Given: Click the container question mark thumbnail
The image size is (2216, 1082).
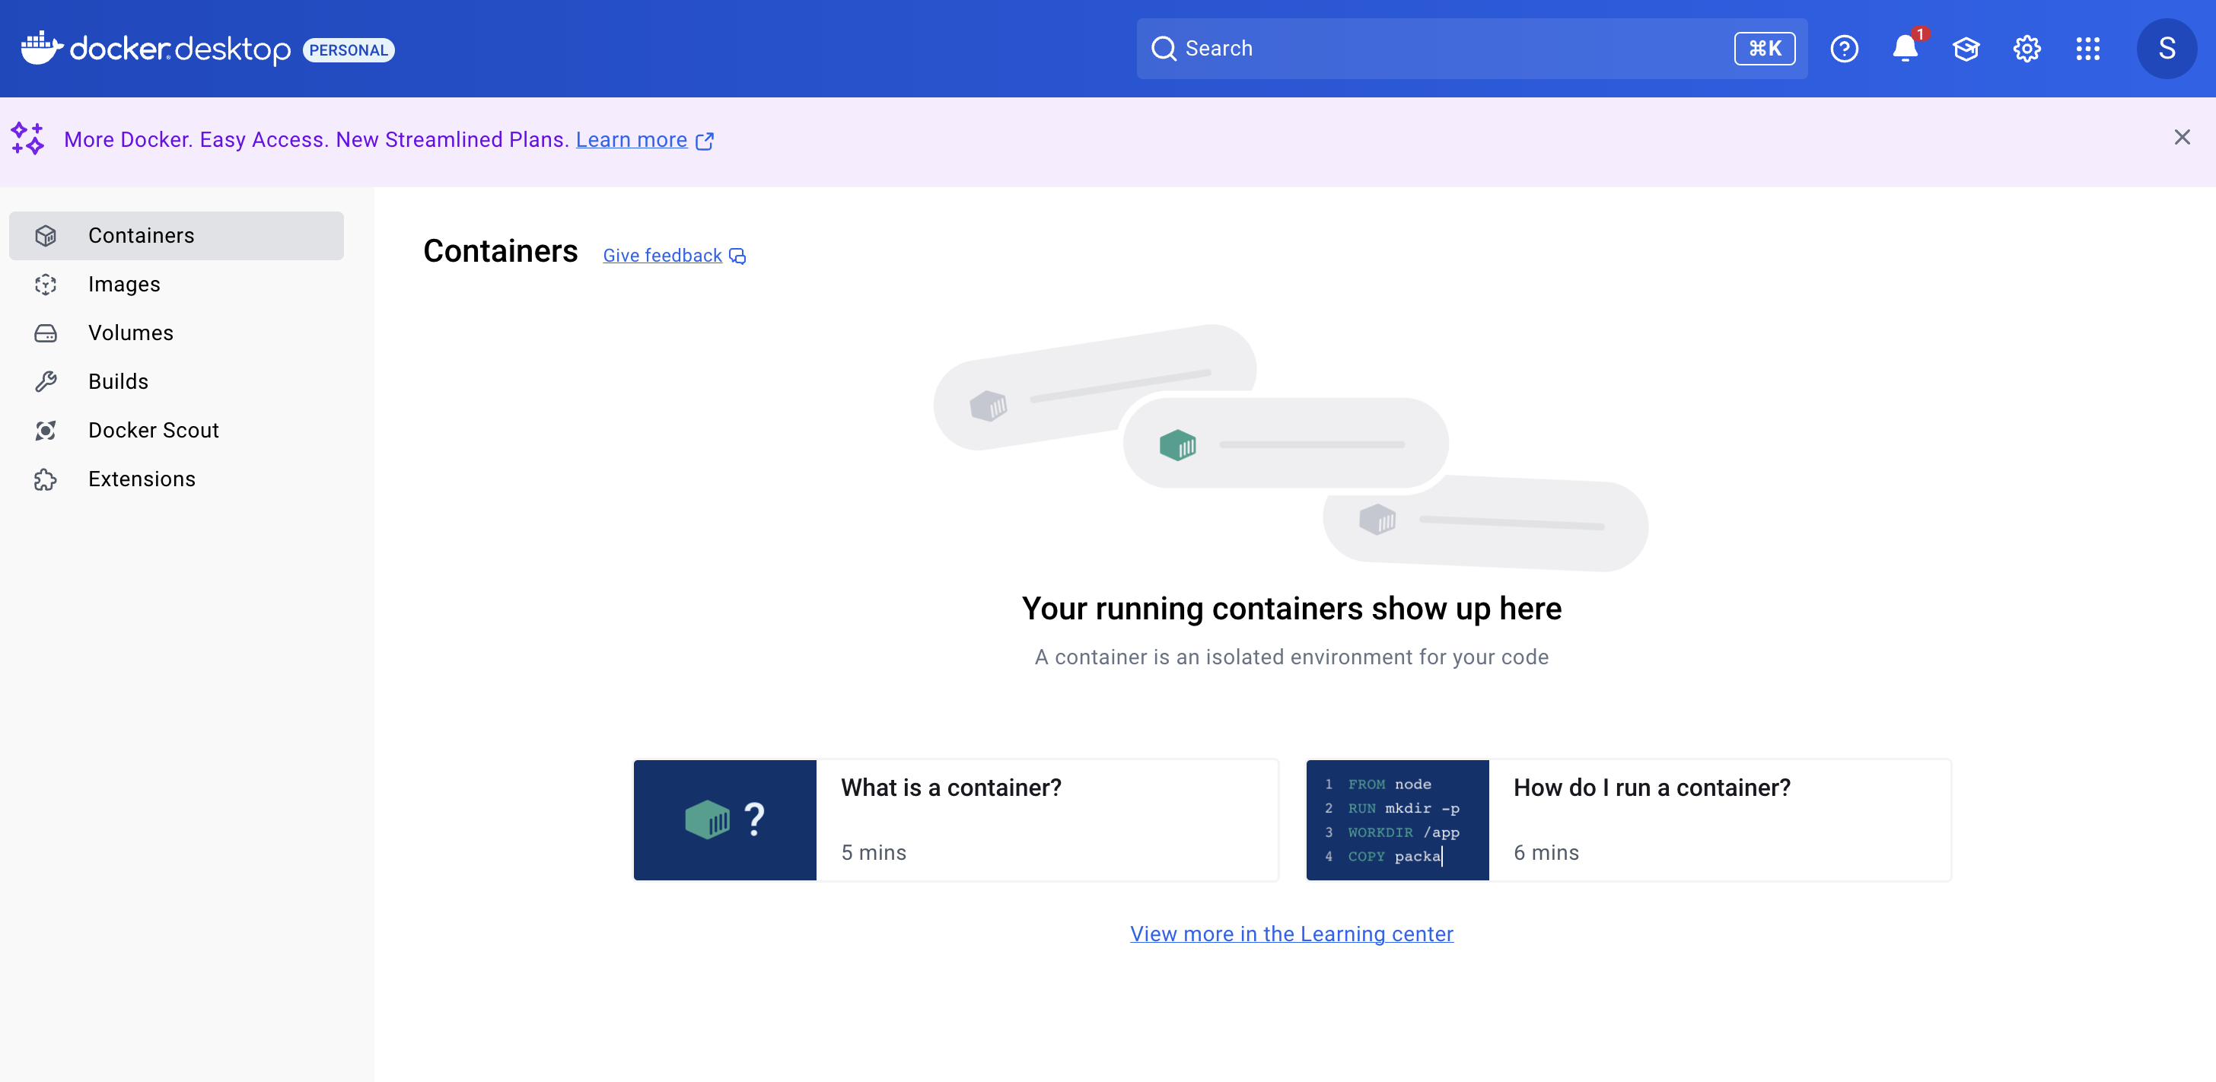Looking at the screenshot, I should coord(724,819).
